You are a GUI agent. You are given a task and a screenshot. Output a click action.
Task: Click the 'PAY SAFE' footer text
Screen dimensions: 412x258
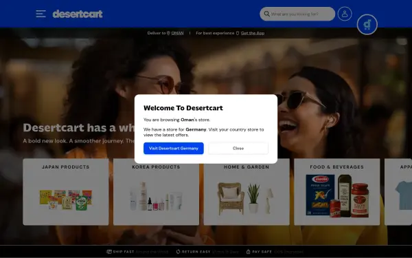262,252
